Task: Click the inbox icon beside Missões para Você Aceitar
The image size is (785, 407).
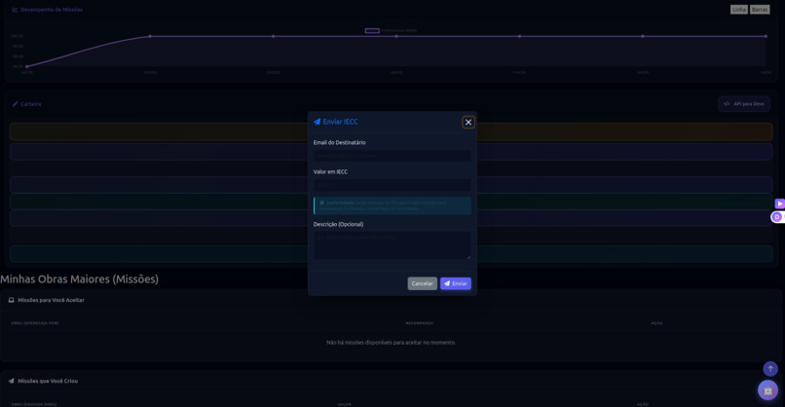Action: coord(11,300)
